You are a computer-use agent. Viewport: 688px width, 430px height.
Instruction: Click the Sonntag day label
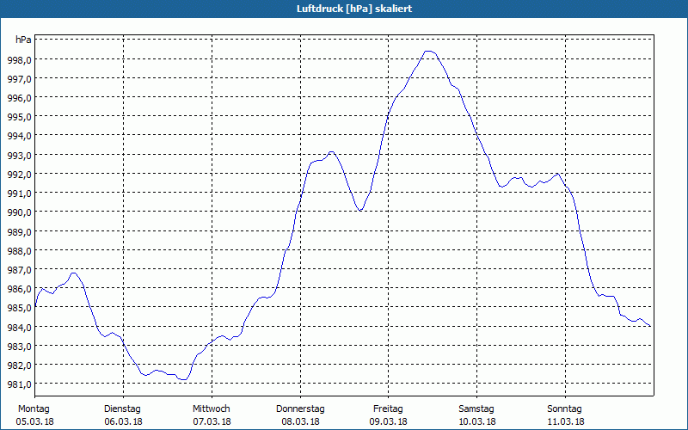pos(565,409)
